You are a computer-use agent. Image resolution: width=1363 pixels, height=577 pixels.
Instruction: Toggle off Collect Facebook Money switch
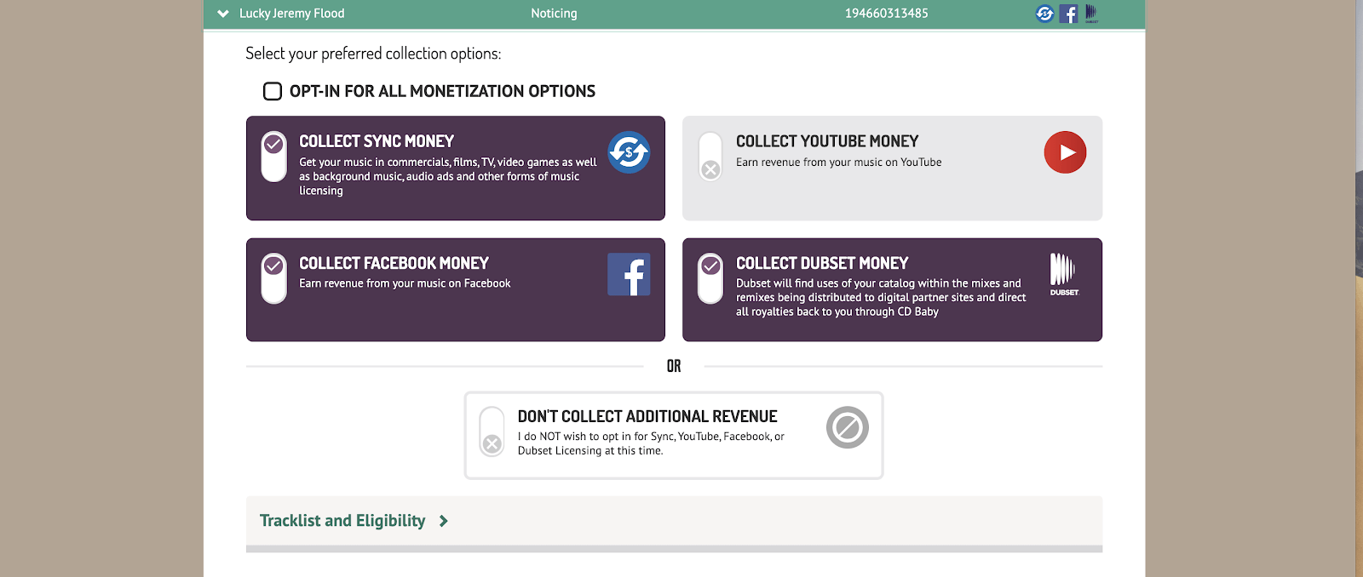pos(273,277)
